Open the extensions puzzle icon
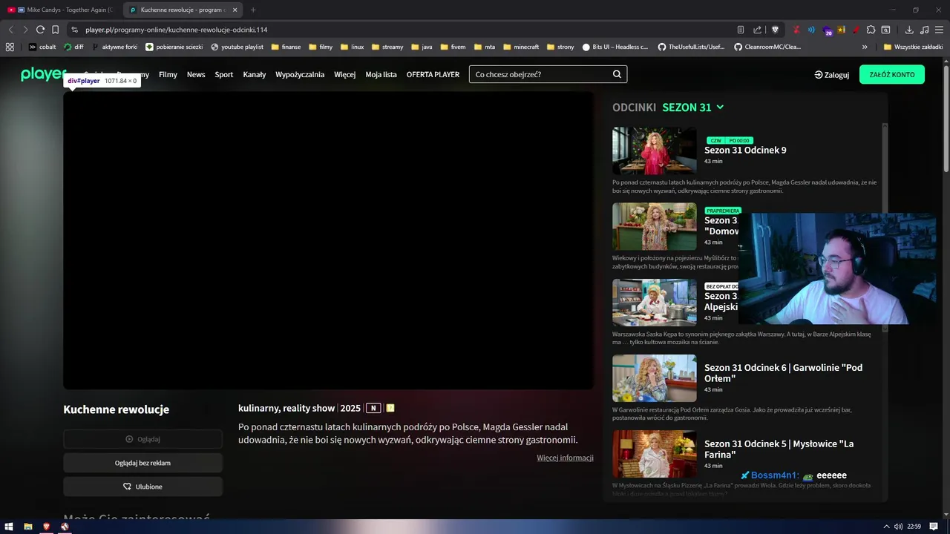The image size is (950, 534). (x=871, y=30)
